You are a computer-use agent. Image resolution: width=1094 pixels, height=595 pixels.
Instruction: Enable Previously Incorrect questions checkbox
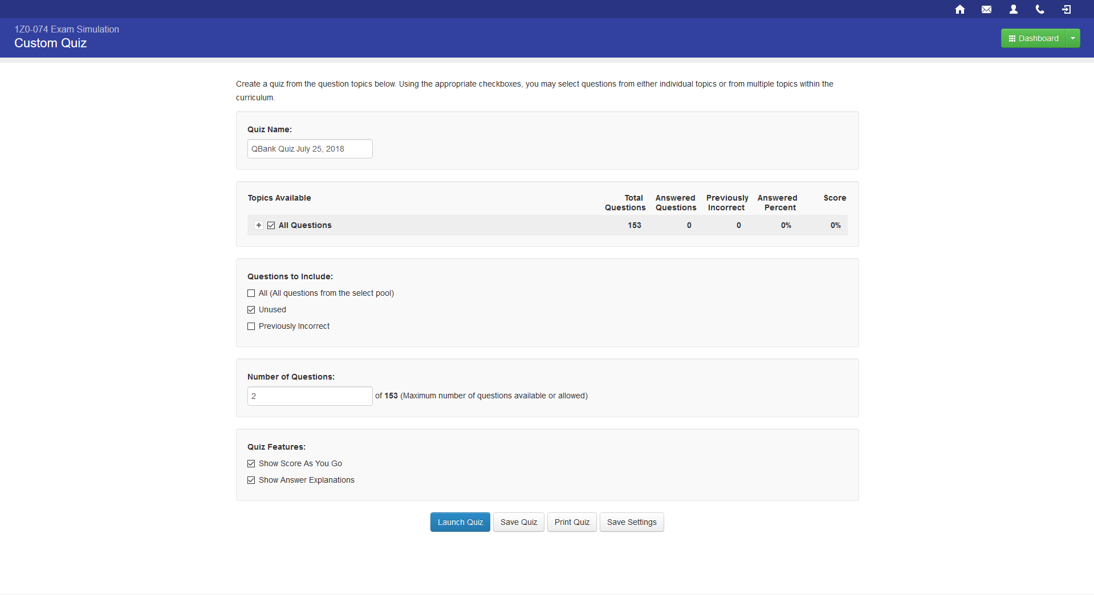251,326
